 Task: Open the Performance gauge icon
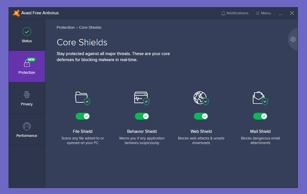[x=27, y=126]
